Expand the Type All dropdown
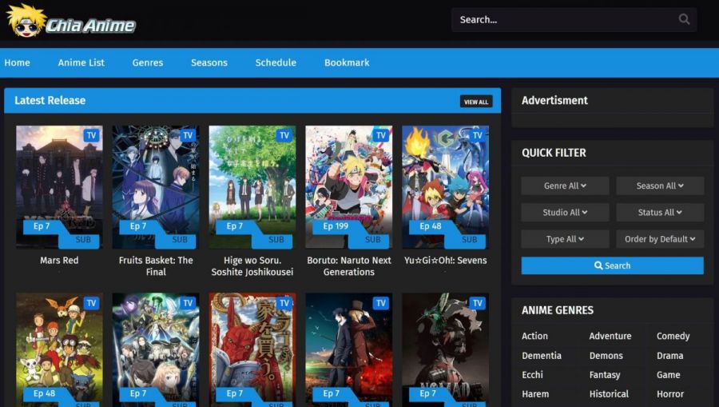This screenshot has width=719, height=407. pyautogui.click(x=565, y=239)
